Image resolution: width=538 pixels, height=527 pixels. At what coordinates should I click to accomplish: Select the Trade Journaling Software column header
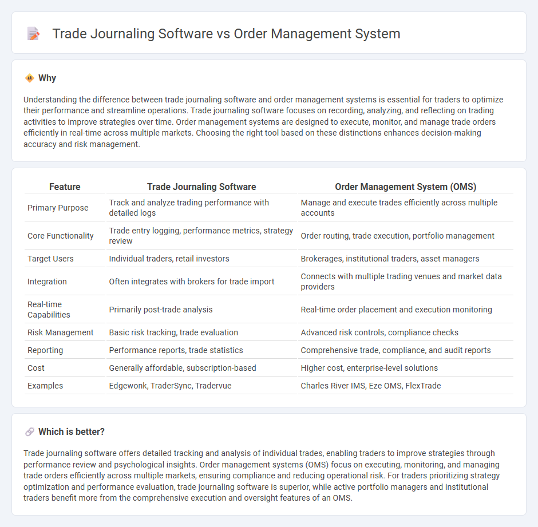[201, 187]
